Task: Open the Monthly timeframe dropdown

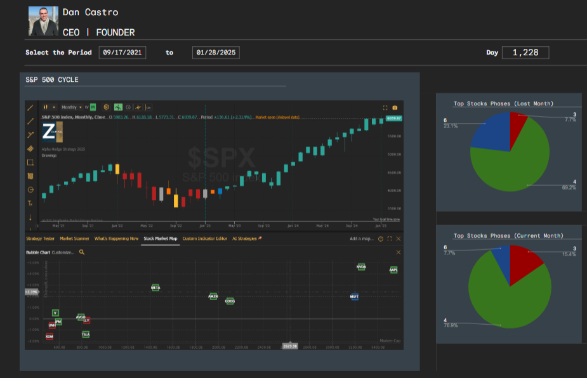Action: tap(72, 107)
